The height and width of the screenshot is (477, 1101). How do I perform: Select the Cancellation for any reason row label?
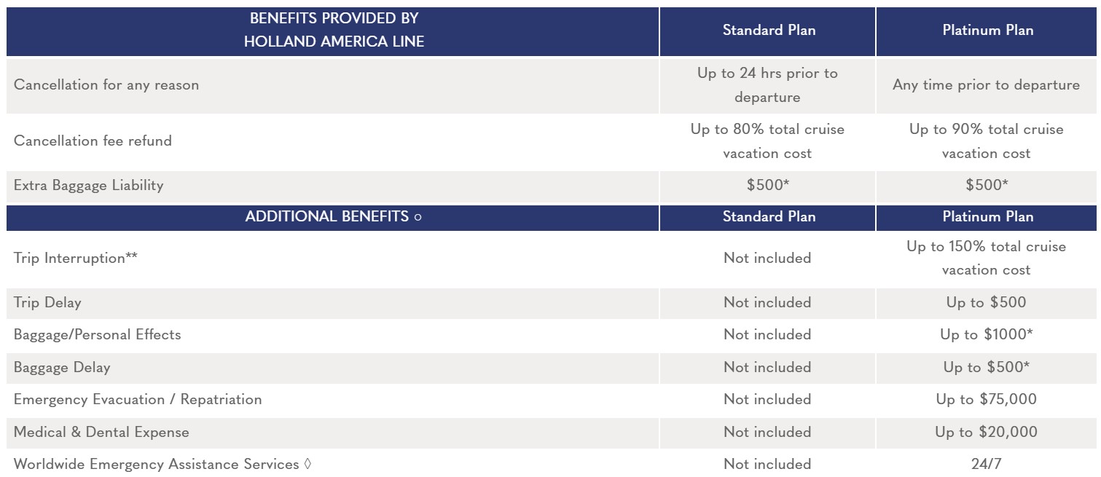106,85
